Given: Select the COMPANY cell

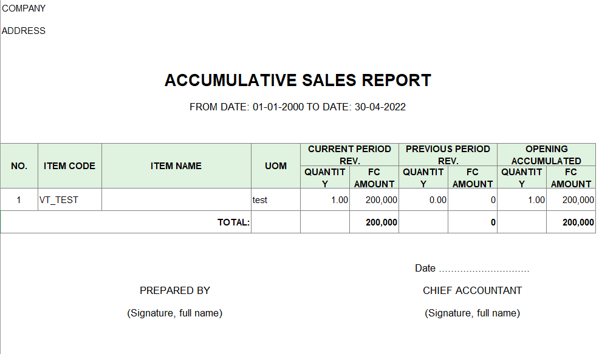Looking at the screenshot, I should (x=24, y=8).
